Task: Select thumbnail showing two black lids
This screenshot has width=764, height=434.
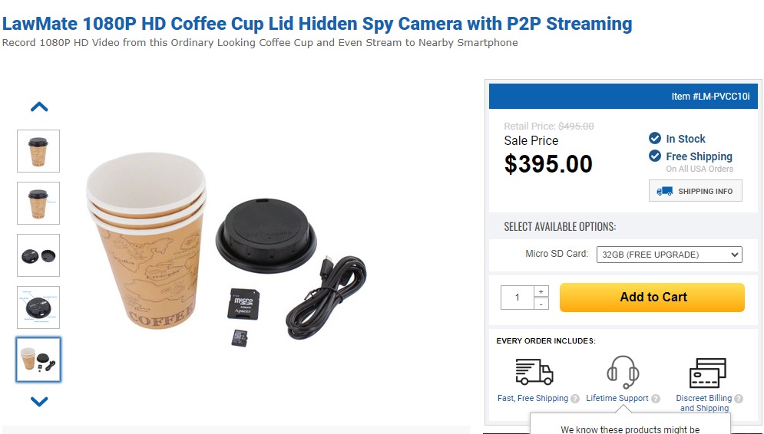Action: [x=38, y=255]
